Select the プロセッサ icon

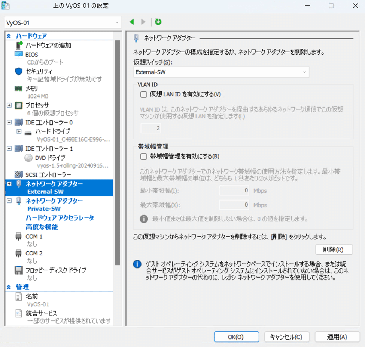(19, 105)
